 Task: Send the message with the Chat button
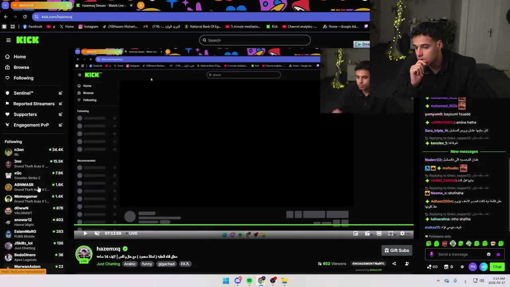497,267
